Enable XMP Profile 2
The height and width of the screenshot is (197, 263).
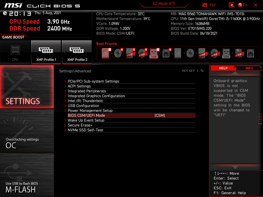click(x=77, y=52)
